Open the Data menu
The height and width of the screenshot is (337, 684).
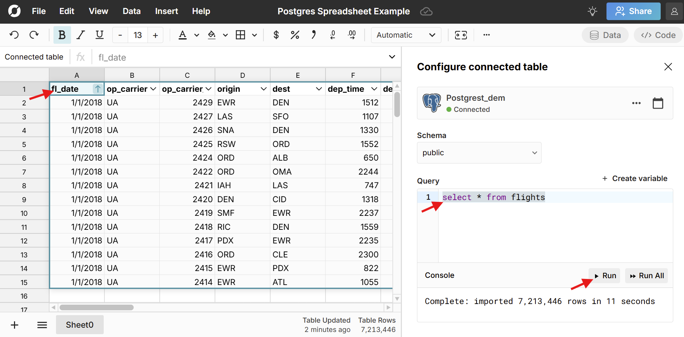tap(131, 11)
